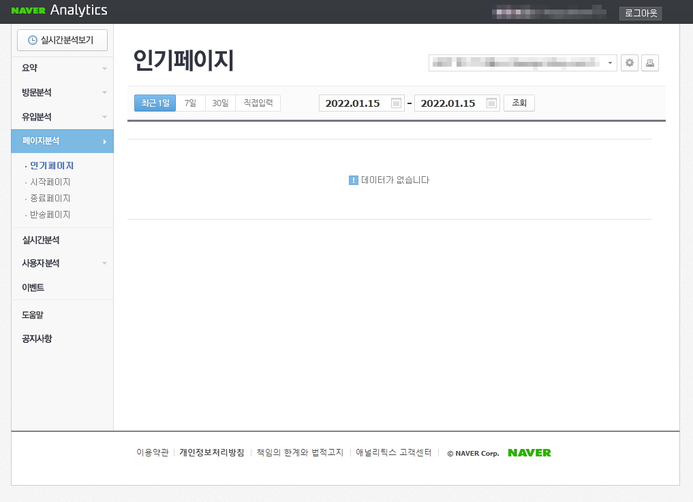
Task: Open the site selection dropdown
Action: (x=522, y=63)
